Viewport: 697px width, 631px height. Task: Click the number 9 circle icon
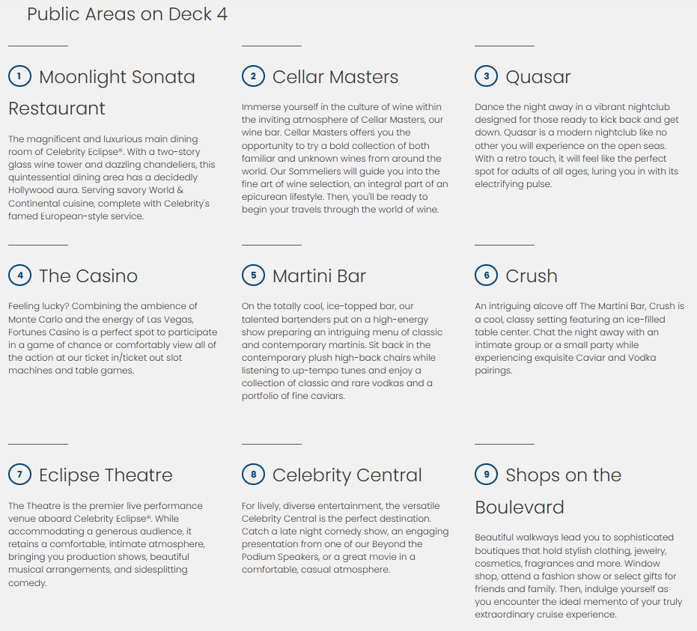487,475
